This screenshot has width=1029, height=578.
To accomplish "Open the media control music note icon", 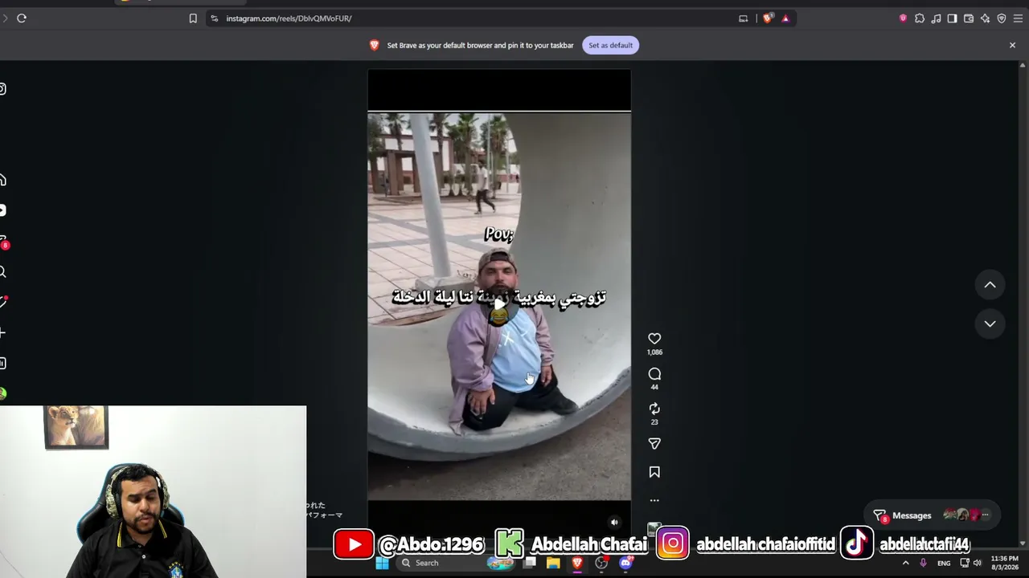I will click(x=936, y=18).
